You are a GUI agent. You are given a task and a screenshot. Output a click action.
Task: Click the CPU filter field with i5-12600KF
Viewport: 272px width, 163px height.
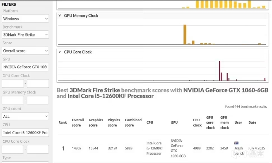(25, 133)
